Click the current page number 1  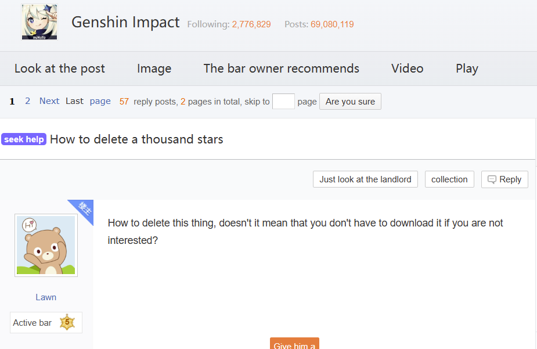tap(12, 102)
